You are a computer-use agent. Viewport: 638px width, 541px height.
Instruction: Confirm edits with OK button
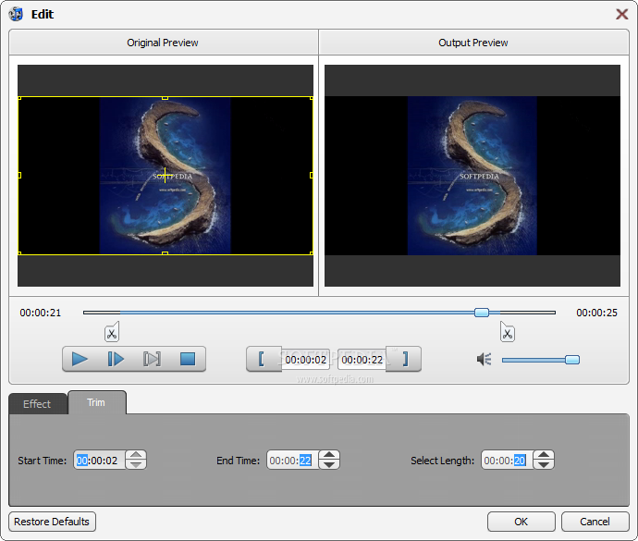521,522
